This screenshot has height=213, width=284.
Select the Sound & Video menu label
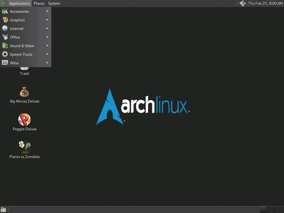pos(22,46)
